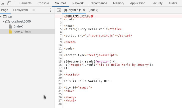Select the top frame window icon

point(5,16)
